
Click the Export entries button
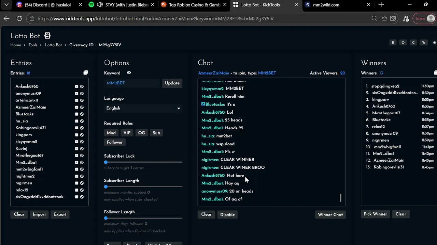(60, 214)
